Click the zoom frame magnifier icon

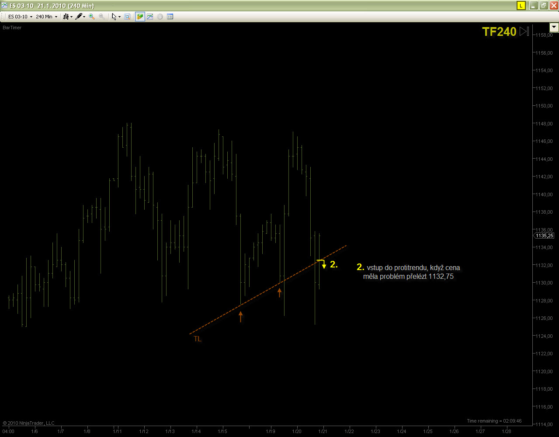coord(127,17)
